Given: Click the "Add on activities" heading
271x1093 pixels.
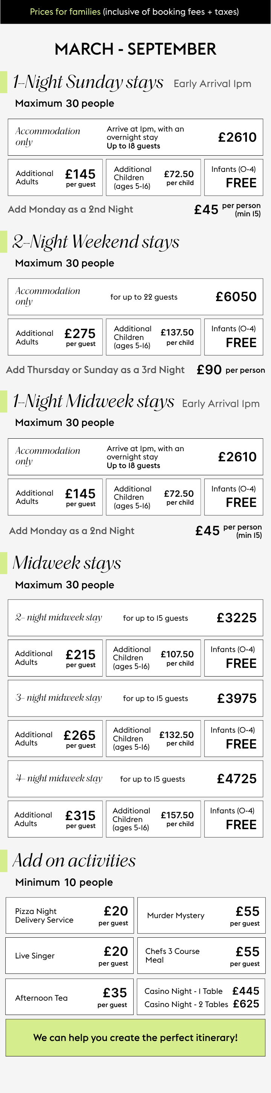Looking at the screenshot, I should point(75,861).
